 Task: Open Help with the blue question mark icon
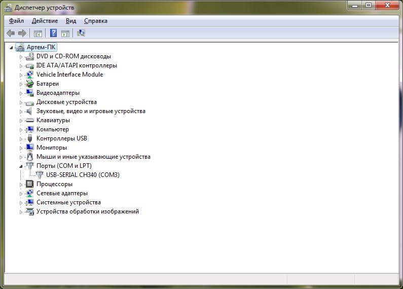click(x=53, y=33)
